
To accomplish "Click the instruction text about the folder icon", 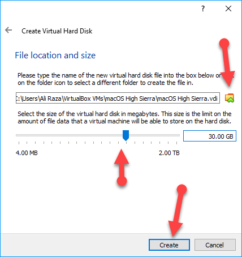I will click(x=126, y=79).
